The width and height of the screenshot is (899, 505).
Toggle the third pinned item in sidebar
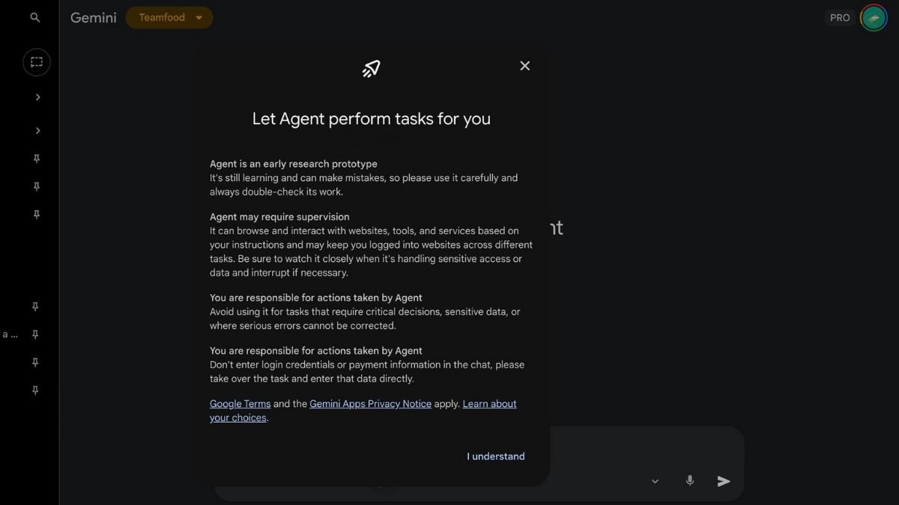coord(36,214)
